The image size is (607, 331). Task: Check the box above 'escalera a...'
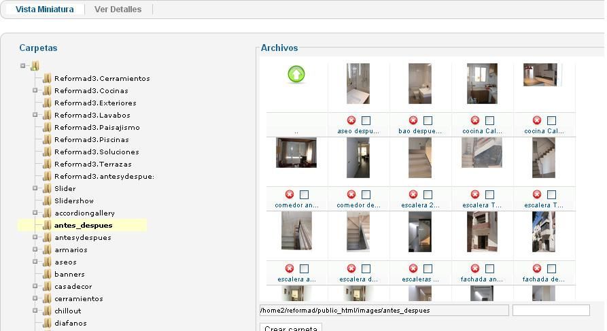[305, 268]
